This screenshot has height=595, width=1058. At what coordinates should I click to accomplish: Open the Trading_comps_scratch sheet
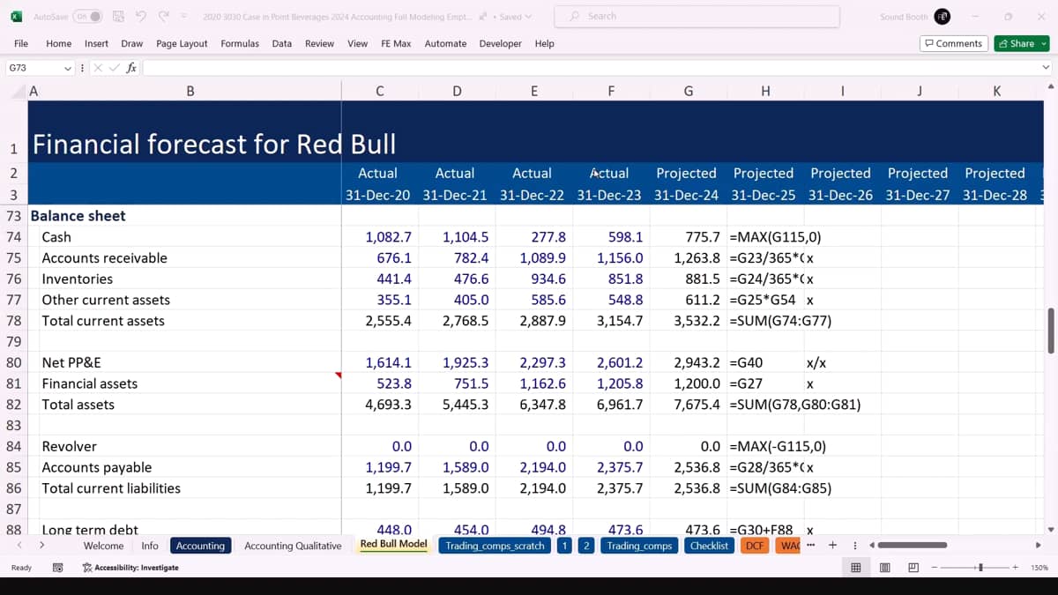click(495, 546)
